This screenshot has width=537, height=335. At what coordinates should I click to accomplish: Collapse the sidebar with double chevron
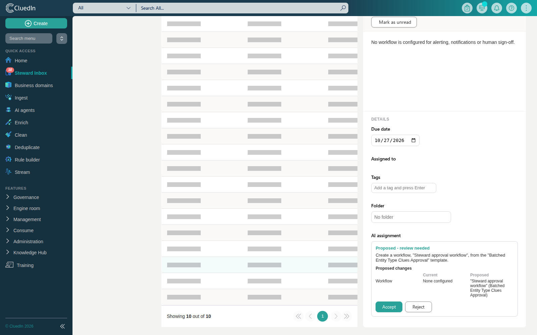click(x=62, y=326)
